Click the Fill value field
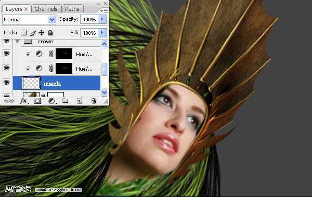Viewport: 312px width, 197px height. point(89,33)
